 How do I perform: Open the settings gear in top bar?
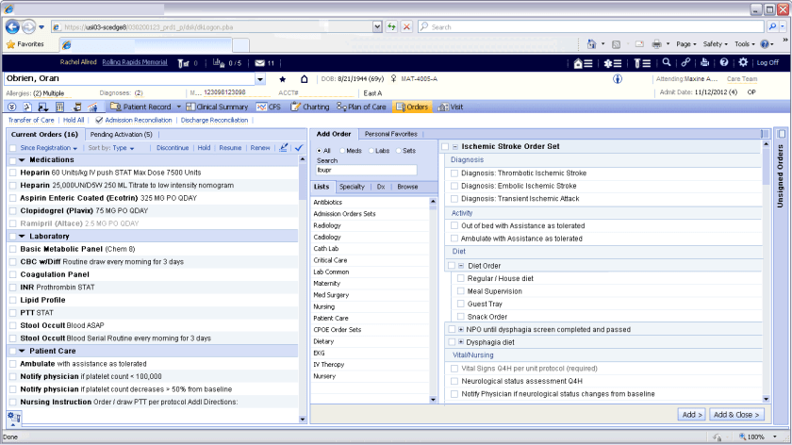744,63
